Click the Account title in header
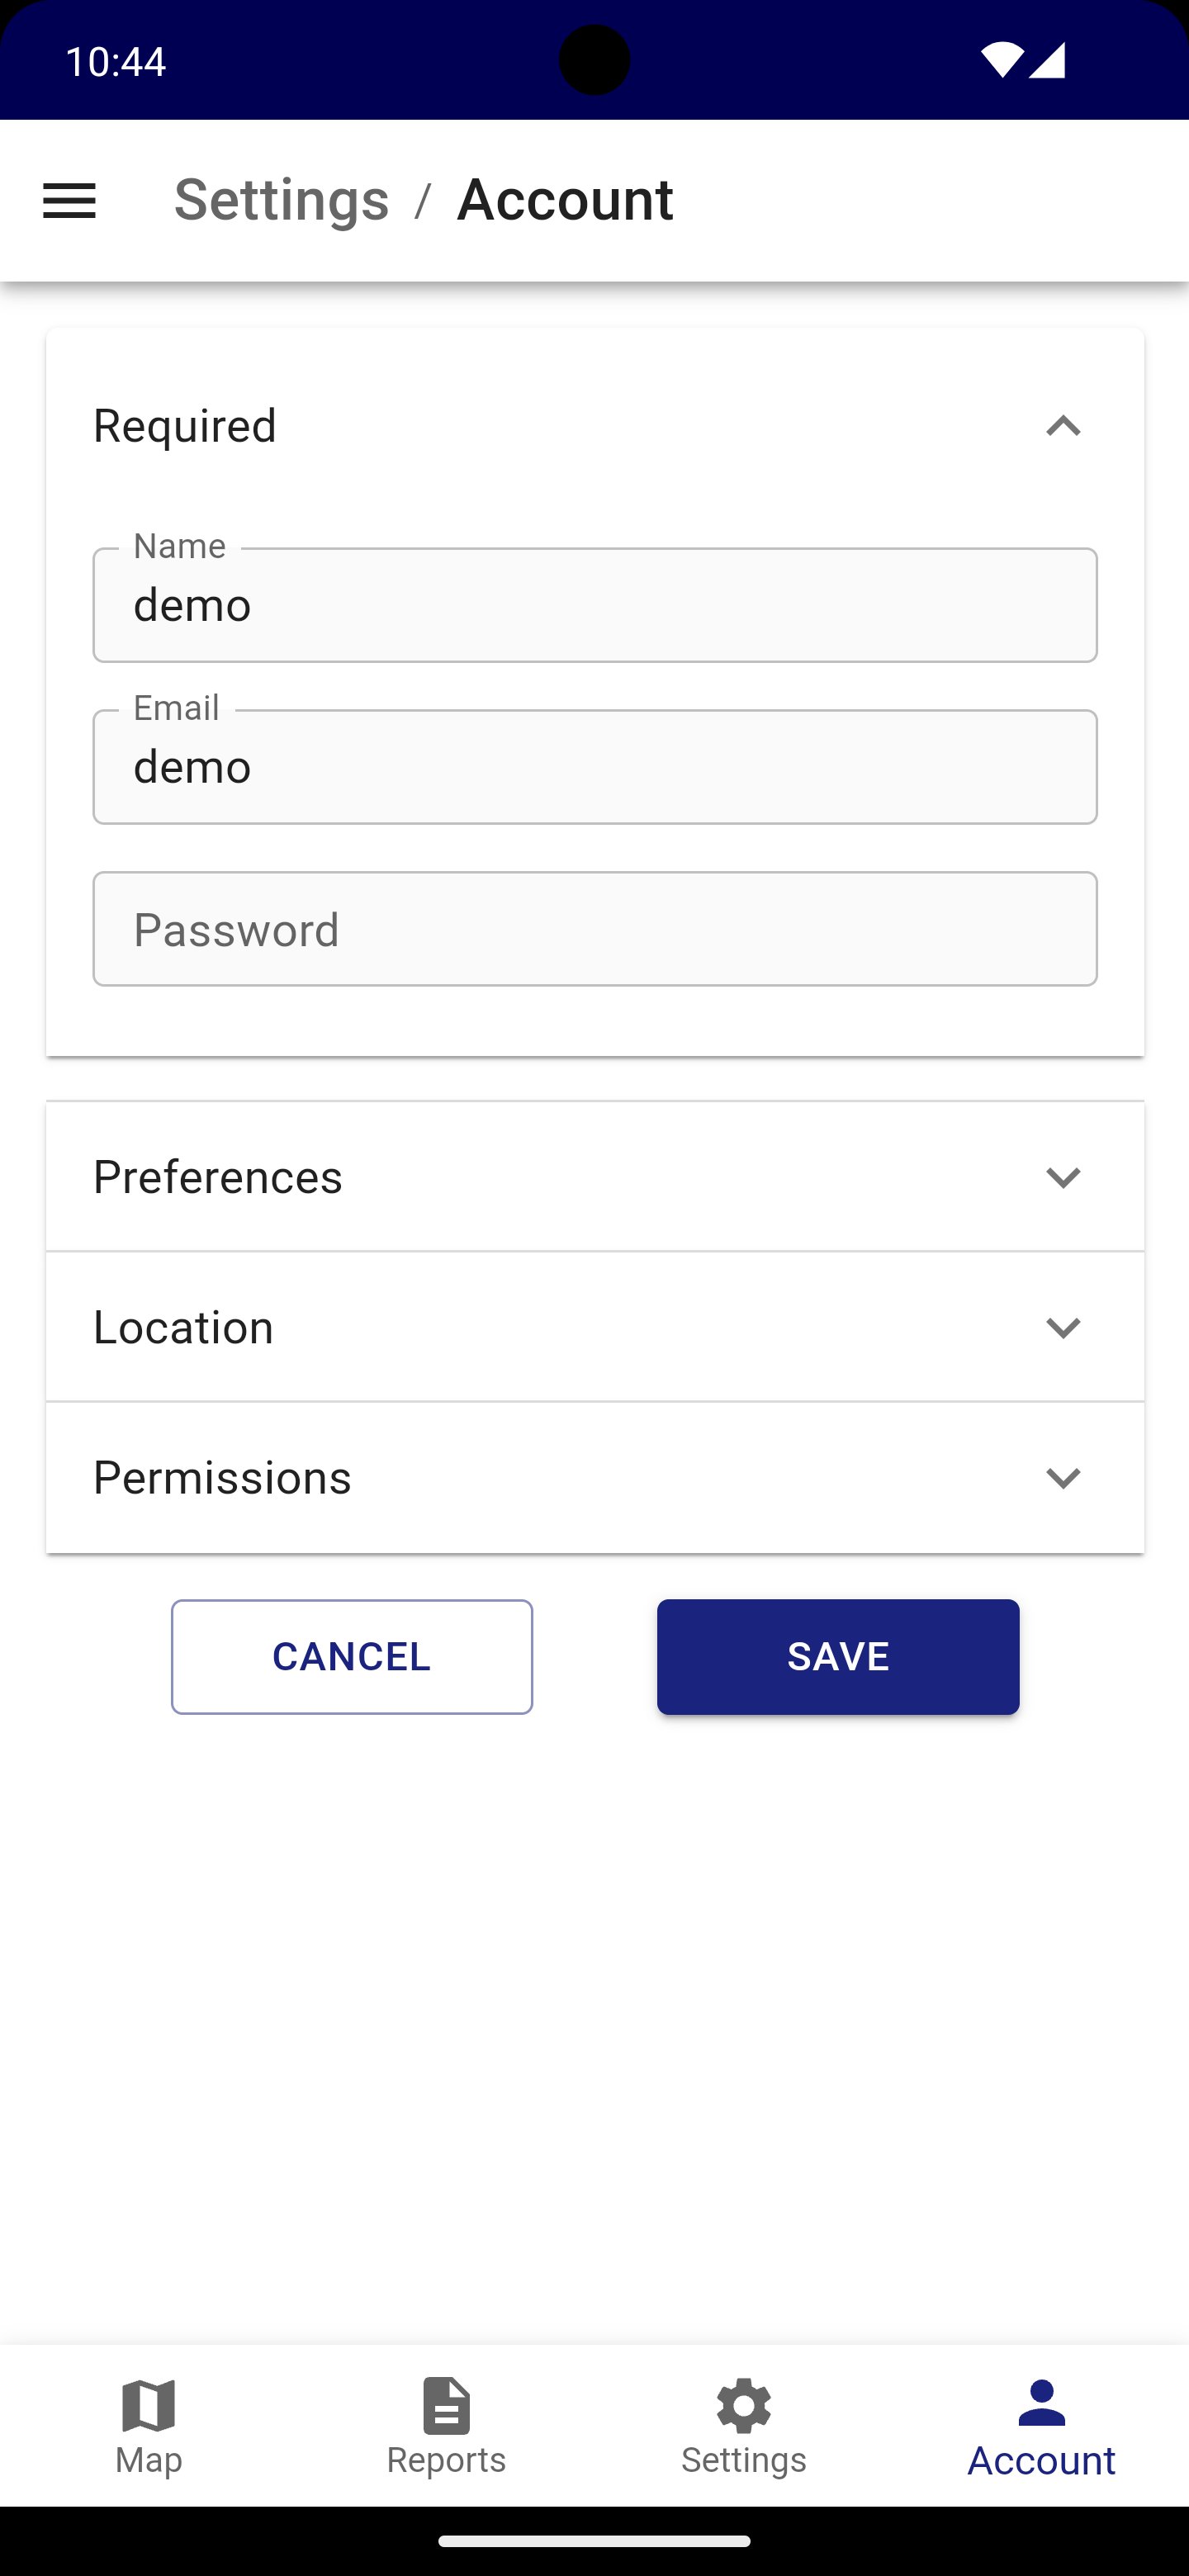 tap(565, 199)
